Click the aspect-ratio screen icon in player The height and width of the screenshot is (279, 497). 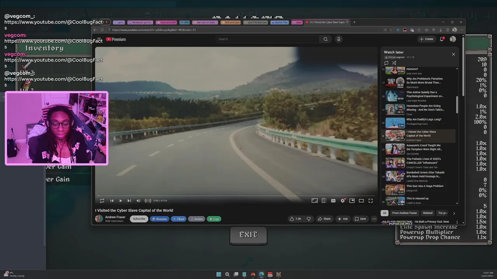315,201
